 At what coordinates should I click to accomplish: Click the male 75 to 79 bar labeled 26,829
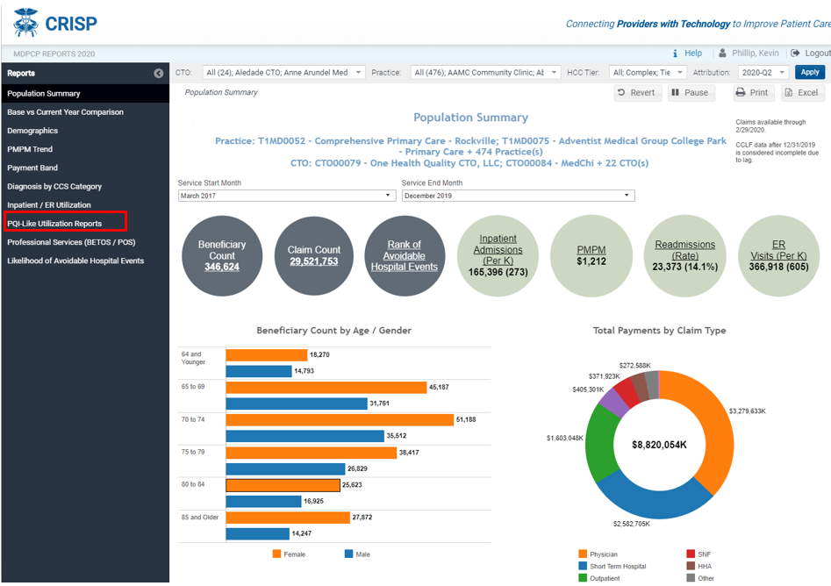pos(286,469)
